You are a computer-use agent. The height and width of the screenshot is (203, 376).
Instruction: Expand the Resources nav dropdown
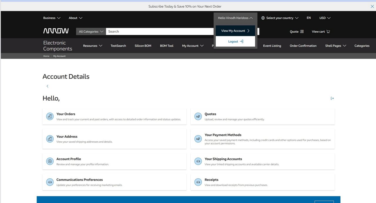93,46
